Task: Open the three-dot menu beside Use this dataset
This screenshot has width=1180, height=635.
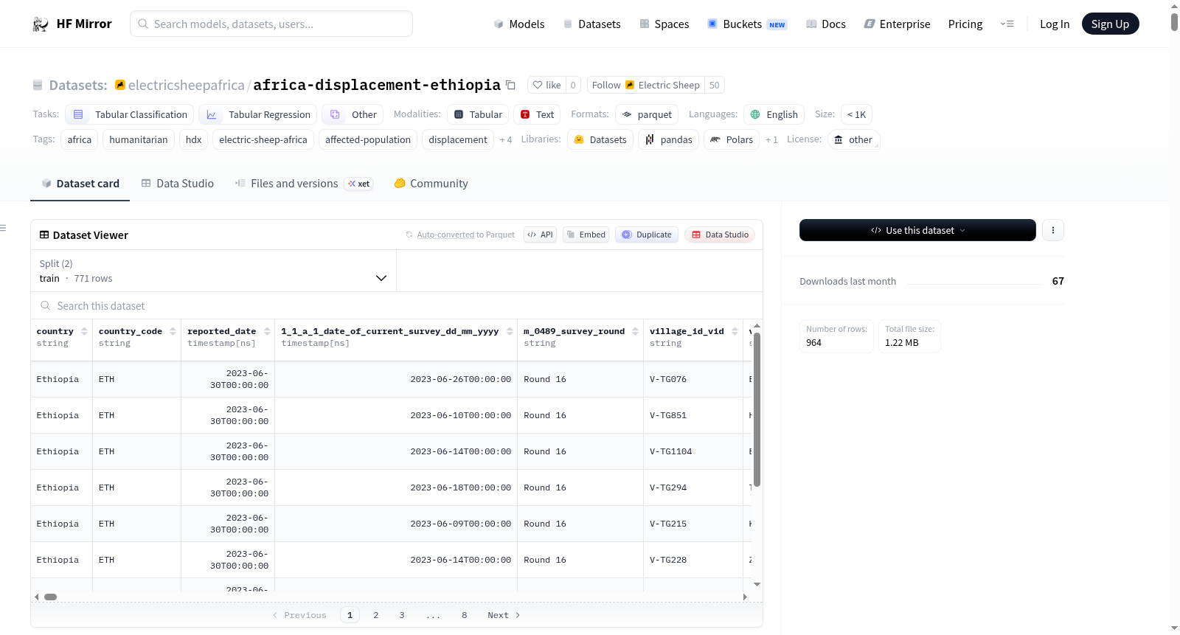Action: [1053, 230]
